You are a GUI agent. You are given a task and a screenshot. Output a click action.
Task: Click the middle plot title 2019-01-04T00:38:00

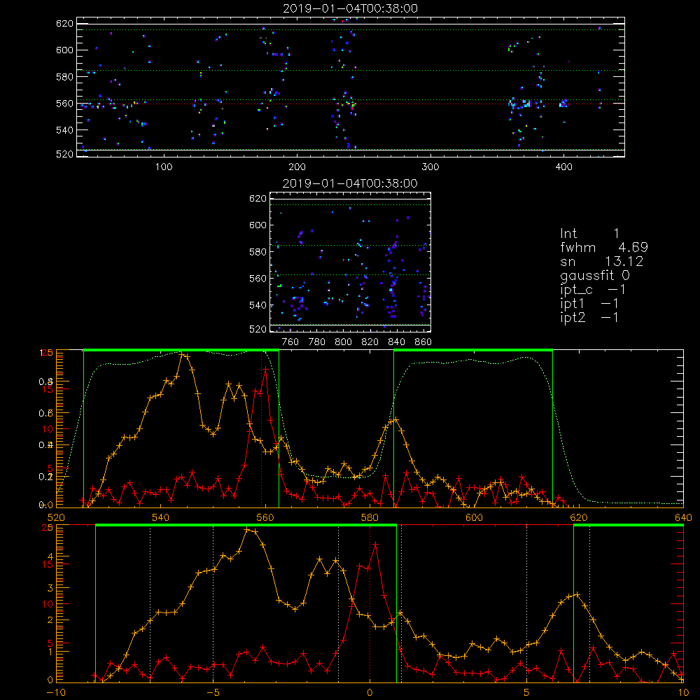(351, 183)
